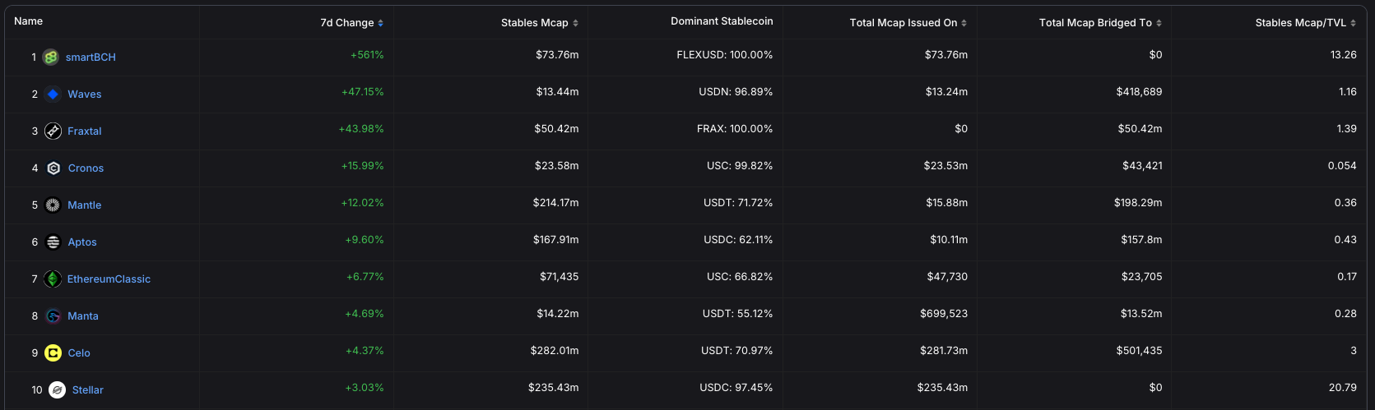Sort table by 7d Change column

[x=351, y=23]
